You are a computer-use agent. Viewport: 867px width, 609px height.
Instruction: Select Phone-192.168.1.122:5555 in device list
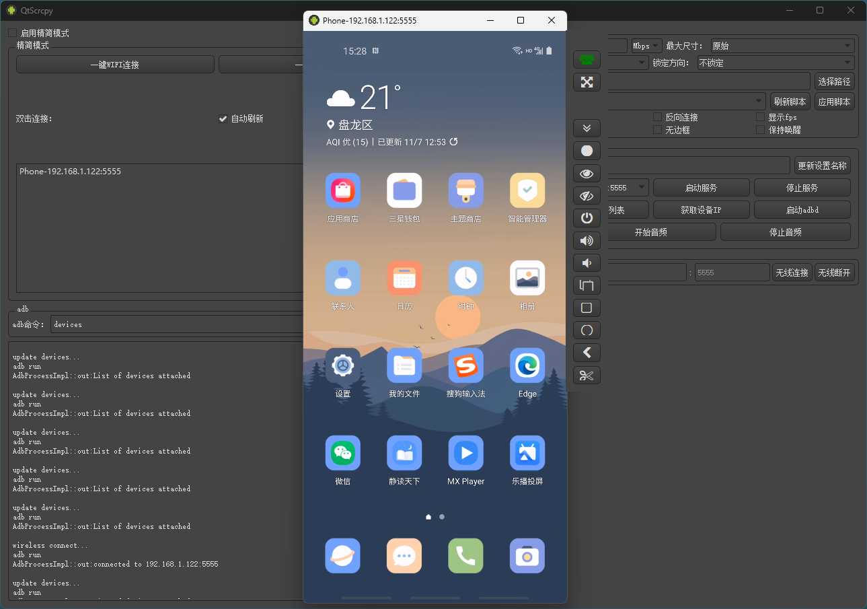pyautogui.click(x=71, y=172)
